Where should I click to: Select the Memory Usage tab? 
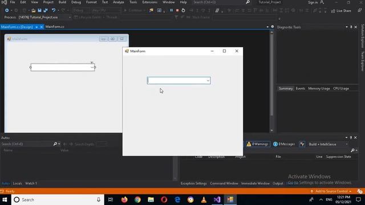(x=319, y=89)
